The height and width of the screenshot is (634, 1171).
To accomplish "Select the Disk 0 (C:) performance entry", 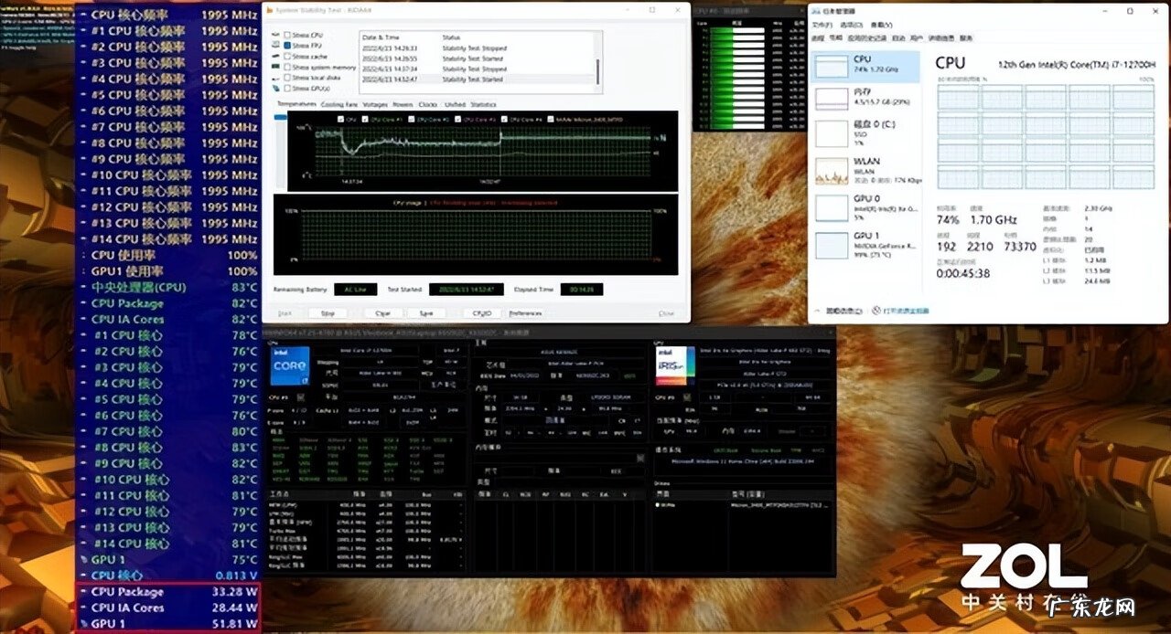I will 833,134.
